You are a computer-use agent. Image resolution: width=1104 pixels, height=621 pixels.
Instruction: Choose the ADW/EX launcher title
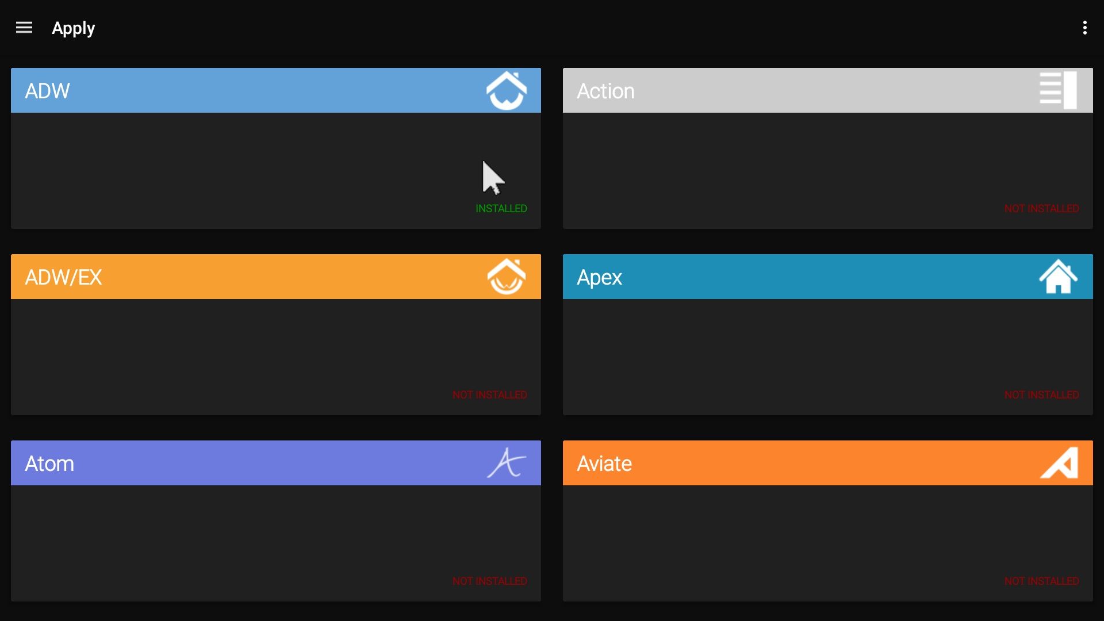[63, 277]
